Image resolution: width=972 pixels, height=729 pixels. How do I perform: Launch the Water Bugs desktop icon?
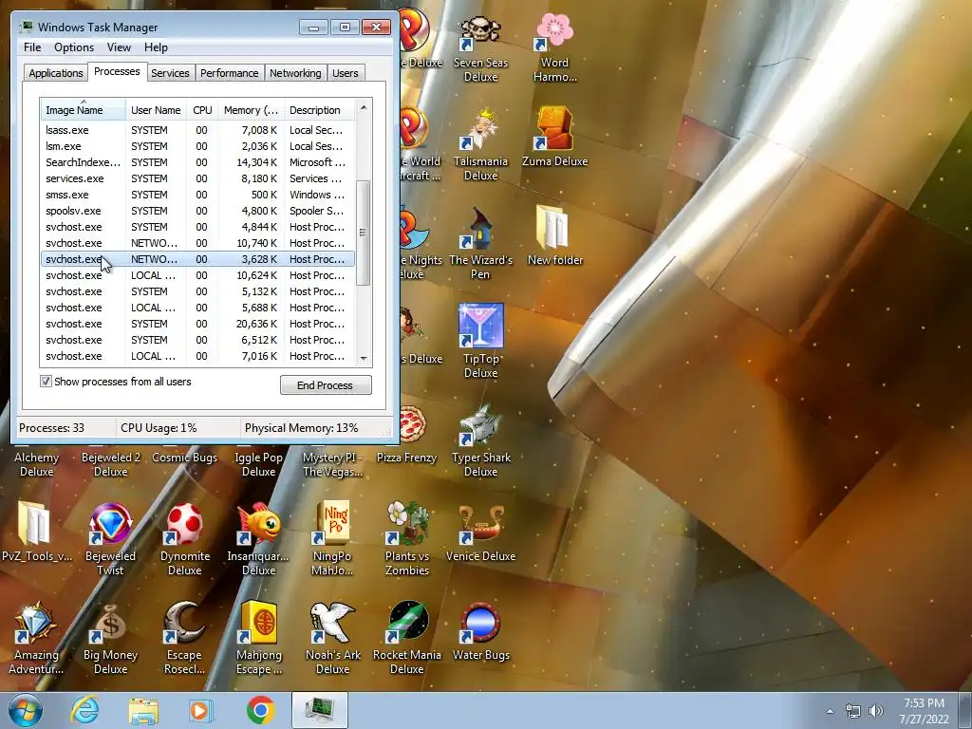[480, 632]
